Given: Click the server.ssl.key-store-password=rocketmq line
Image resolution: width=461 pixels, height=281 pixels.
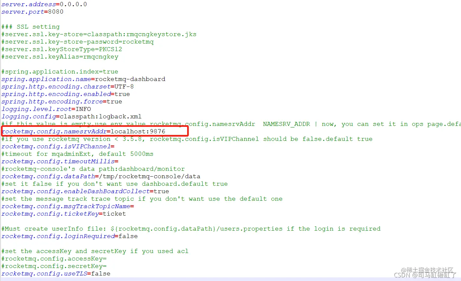Looking at the screenshot, I should pyautogui.click(x=78, y=42).
